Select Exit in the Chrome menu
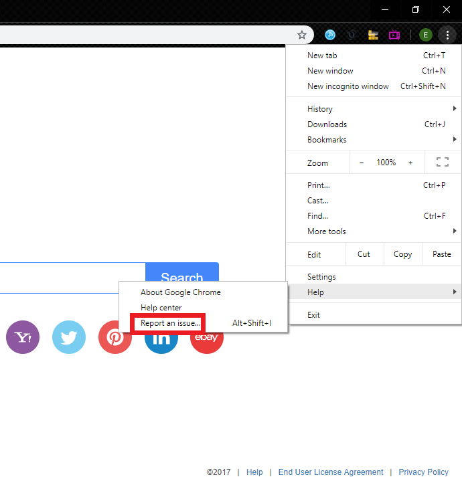 374,315
